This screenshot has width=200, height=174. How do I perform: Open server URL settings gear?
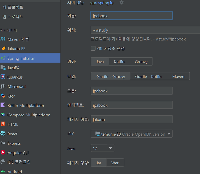tap(122, 2)
